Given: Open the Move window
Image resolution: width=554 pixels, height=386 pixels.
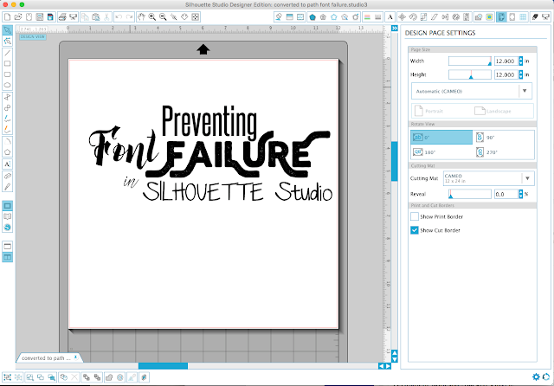Looking at the screenshot, I should 402,17.
